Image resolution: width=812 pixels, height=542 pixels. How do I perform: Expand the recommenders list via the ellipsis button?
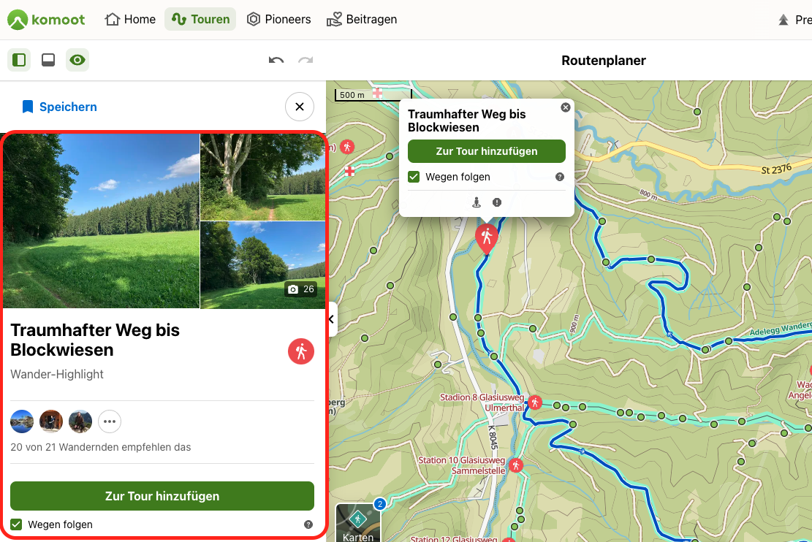[x=109, y=421]
